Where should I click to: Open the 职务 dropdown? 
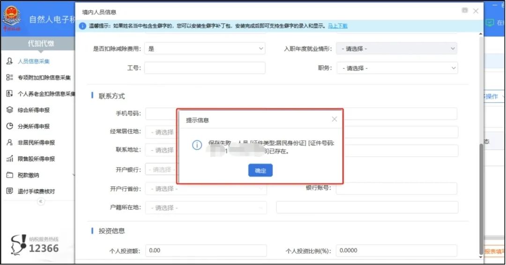pyautogui.click(x=396, y=68)
